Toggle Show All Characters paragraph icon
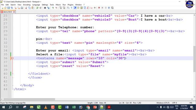Image resolution: width=196 pixels, height=110 pixels. tap(71, 8)
